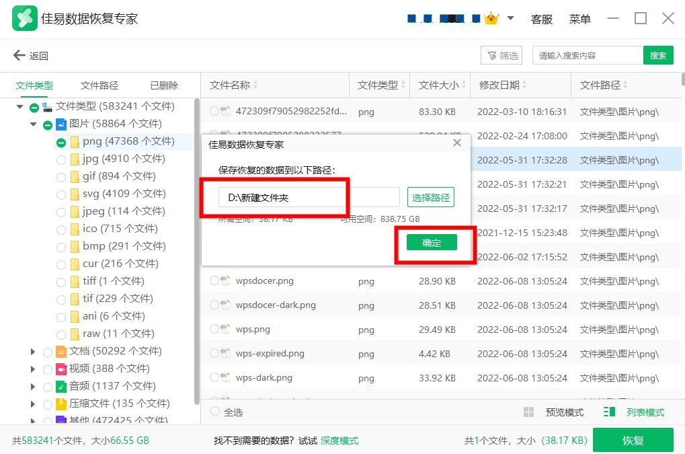The width and height of the screenshot is (685, 454).
Task: Click the yellow 压缩文件 category icon
Action: pos(61,404)
